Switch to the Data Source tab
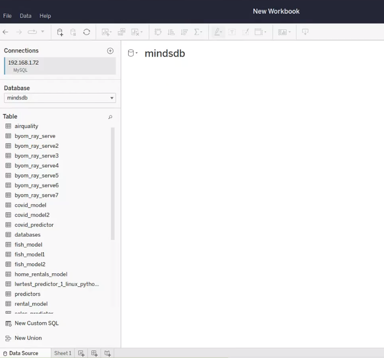This screenshot has height=358, width=384. click(x=25, y=353)
